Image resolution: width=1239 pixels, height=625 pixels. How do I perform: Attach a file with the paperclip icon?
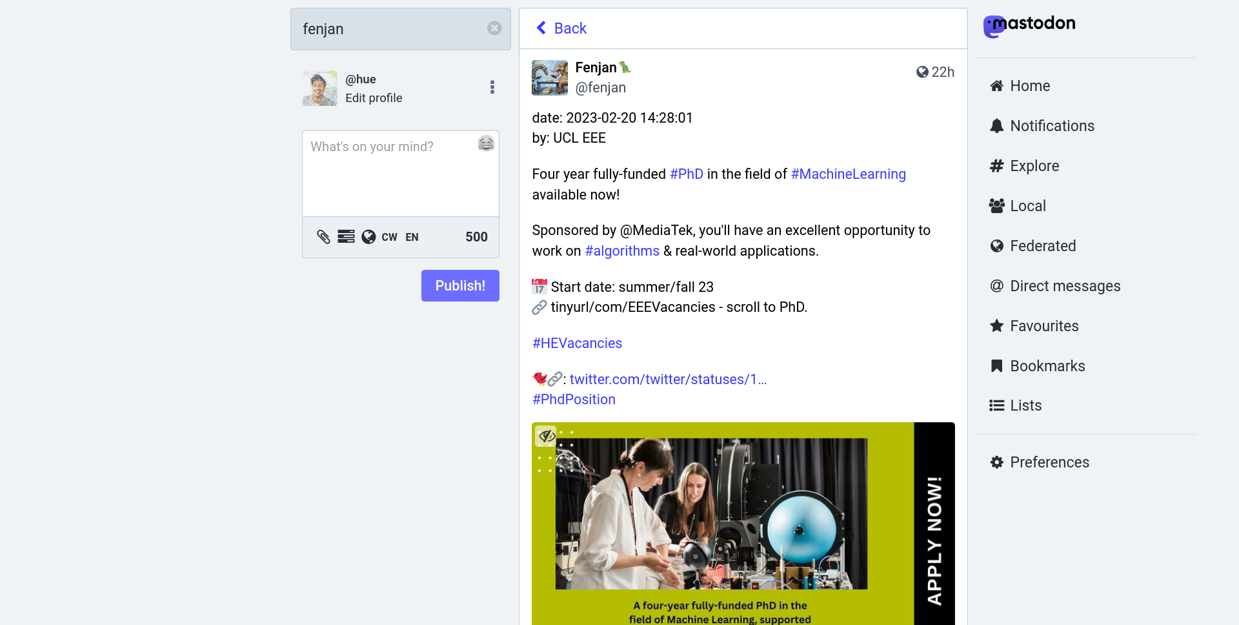point(323,237)
